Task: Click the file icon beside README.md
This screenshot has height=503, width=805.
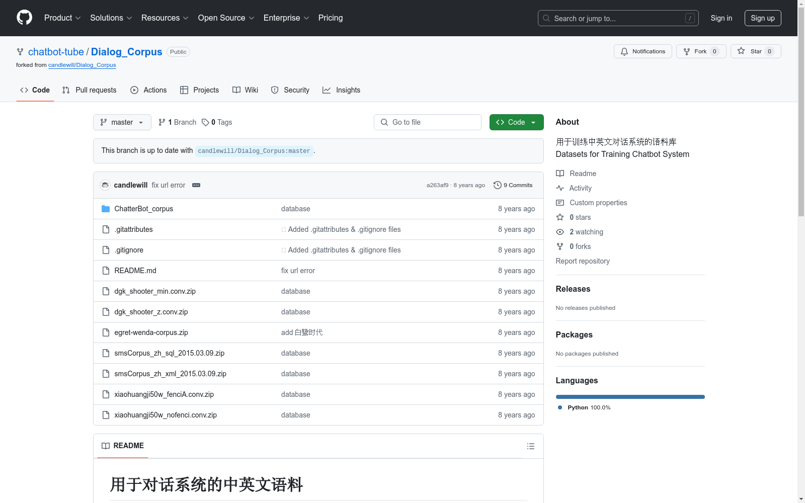Action: 106,271
